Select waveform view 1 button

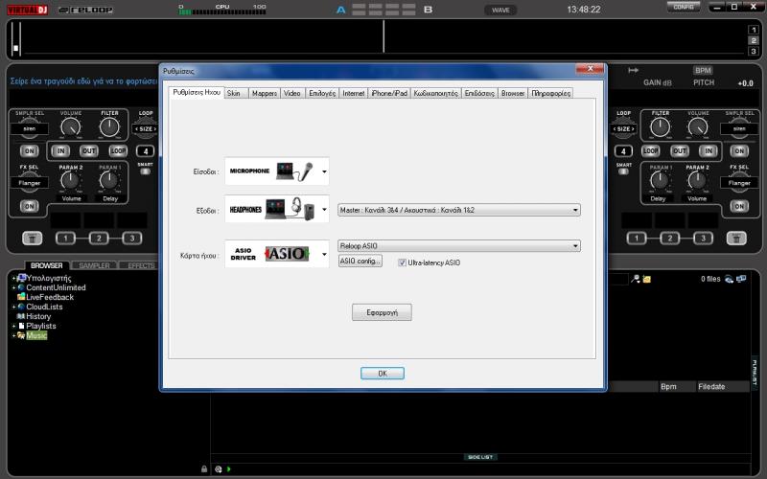coord(754,30)
